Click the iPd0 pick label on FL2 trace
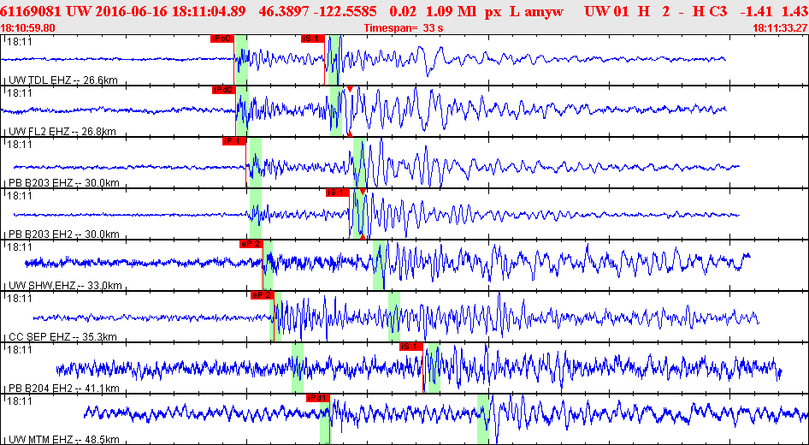This screenshot has width=809, height=445. coord(223,90)
